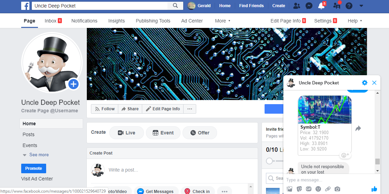
Task: Close the Uncle Deep Pocket chat window
Action: [374, 83]
